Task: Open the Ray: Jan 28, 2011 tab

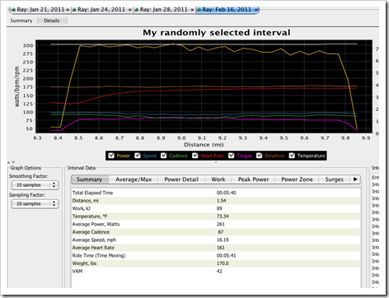Action: (164, 10)
